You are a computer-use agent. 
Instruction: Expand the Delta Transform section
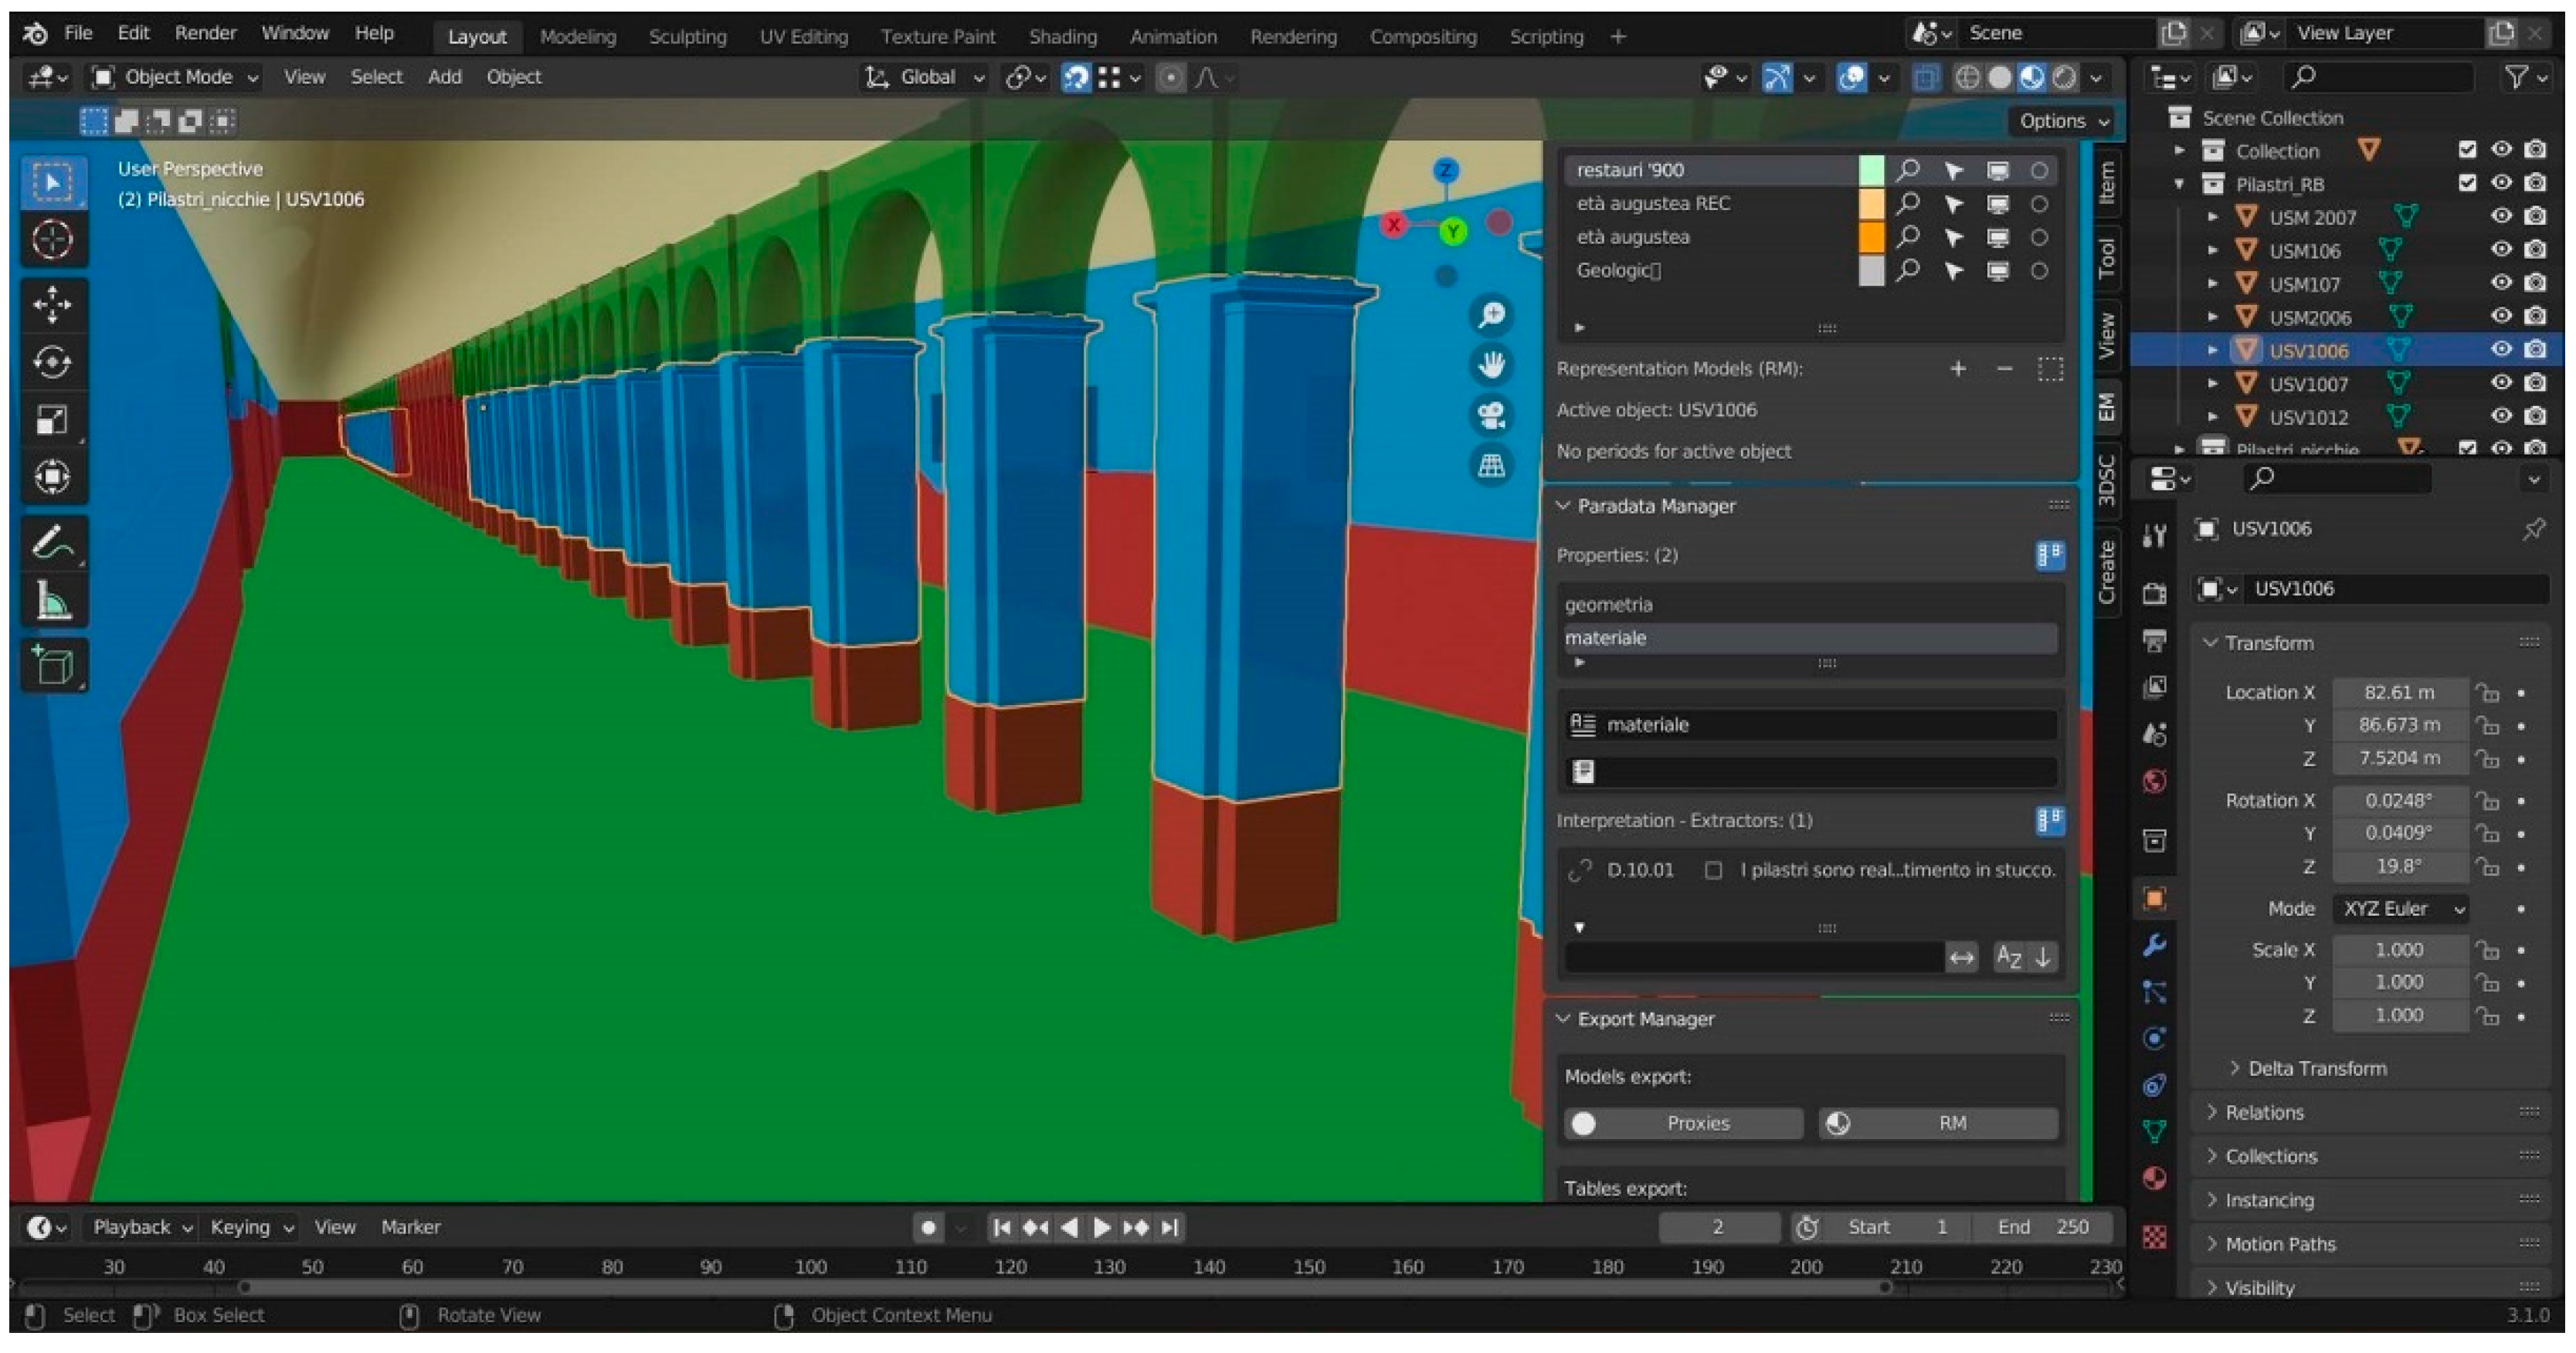(x=2316, y=1068)
